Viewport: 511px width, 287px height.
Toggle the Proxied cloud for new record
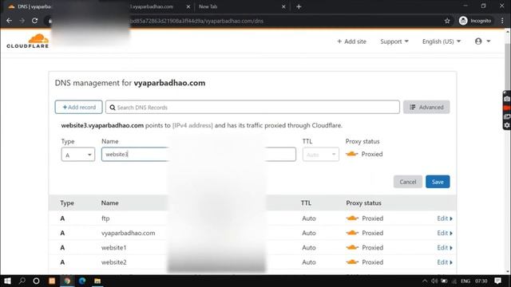[352, 154]
